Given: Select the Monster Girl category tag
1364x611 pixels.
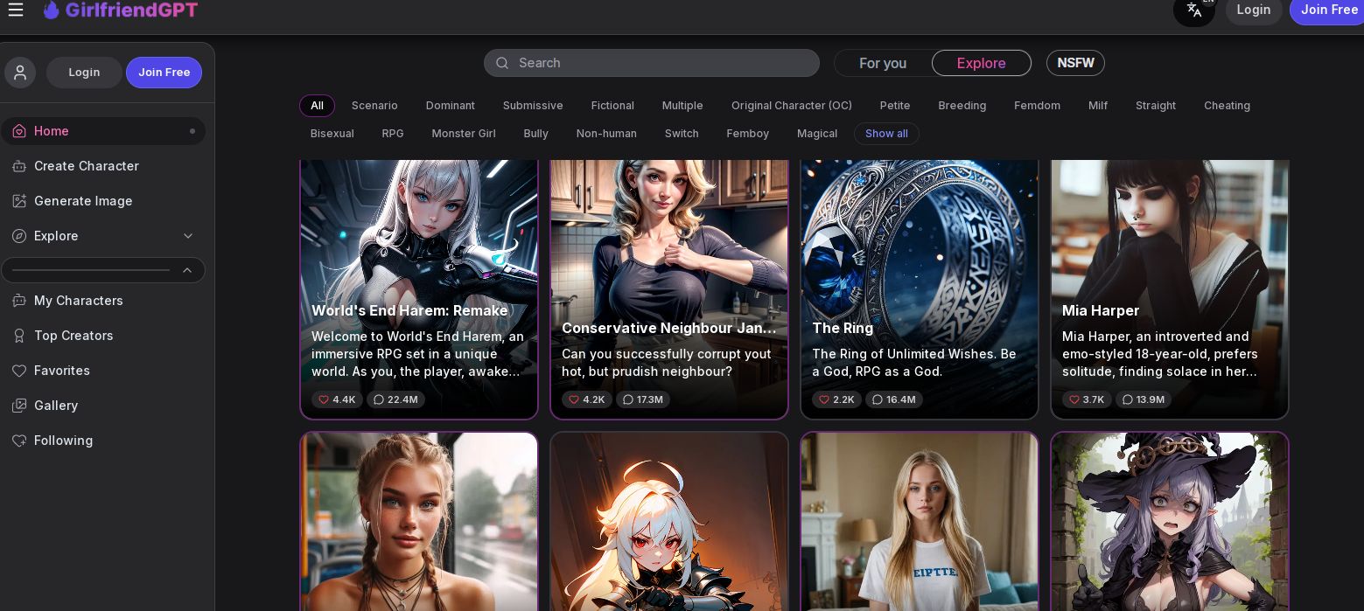Looking at the screenshot, I should pos(464,134).
